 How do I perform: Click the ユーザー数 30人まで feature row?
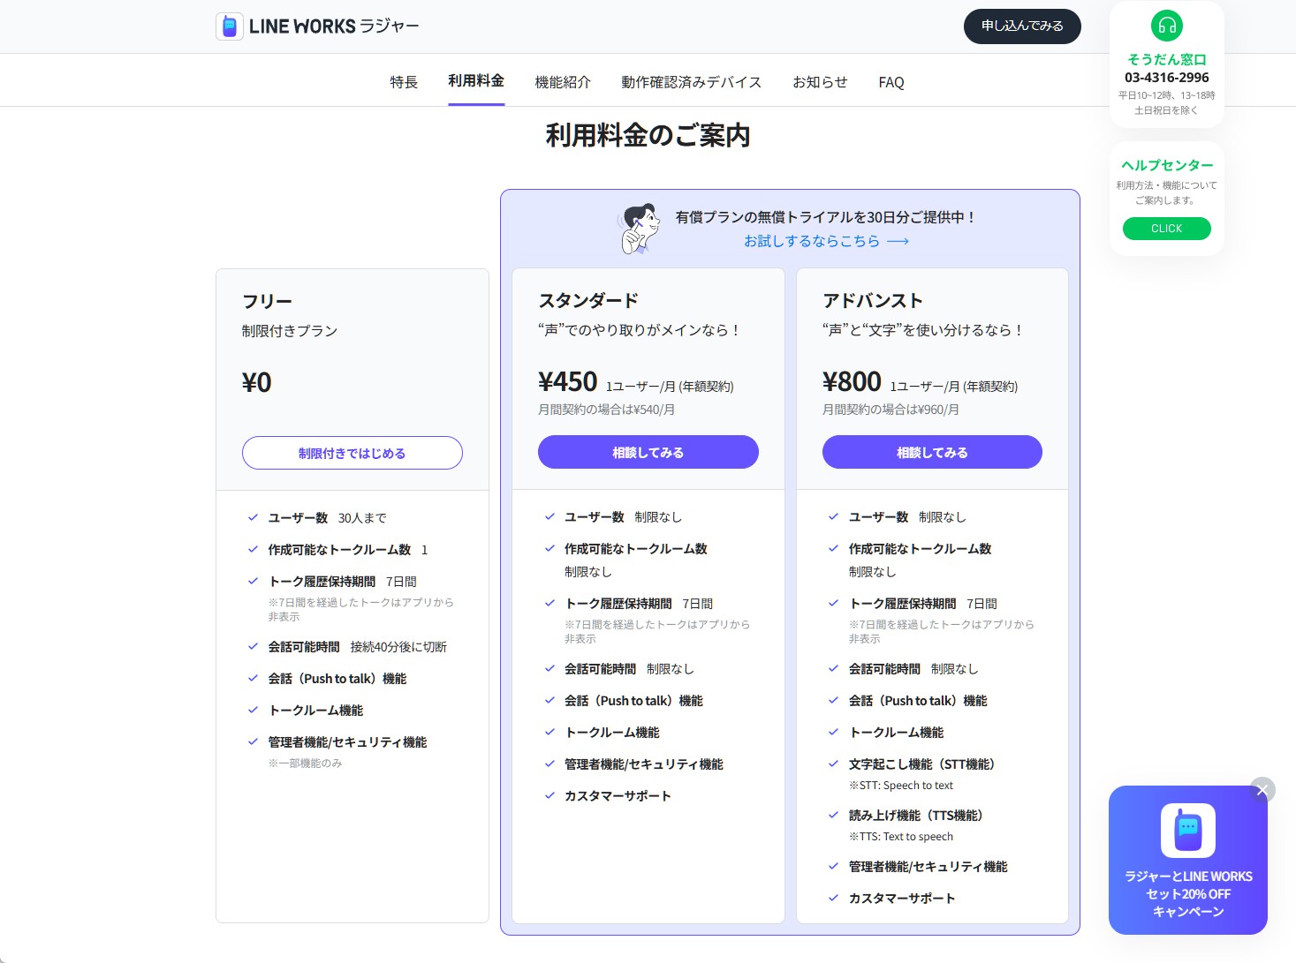[x=327, y=518]
